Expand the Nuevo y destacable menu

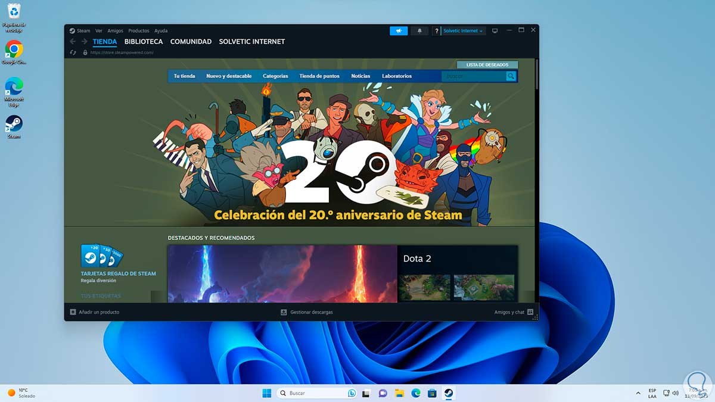(229, 76)
